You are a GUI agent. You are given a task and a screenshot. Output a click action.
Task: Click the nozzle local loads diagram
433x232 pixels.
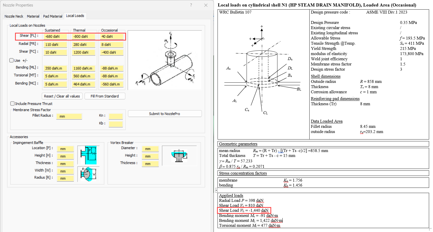tap(165, 60)
